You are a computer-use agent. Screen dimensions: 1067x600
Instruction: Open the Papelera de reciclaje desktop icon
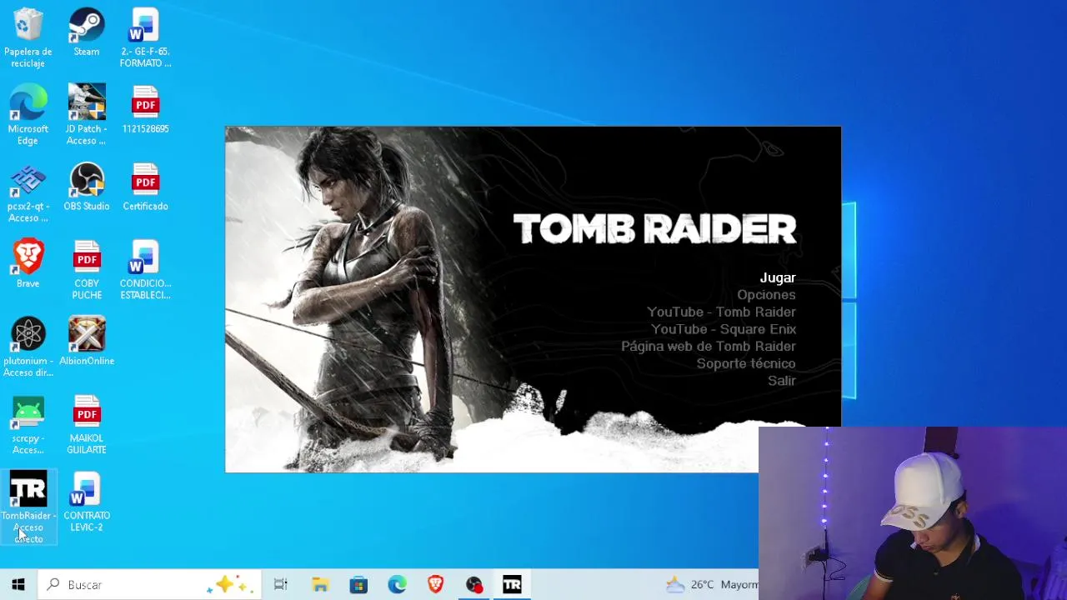coord(28,37)
